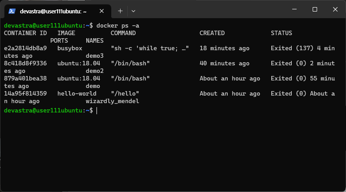Click the container name wizardly_mendel
The width and height of the screenshot is (346, 192).
pyautogui.click(x=113, y=101)
